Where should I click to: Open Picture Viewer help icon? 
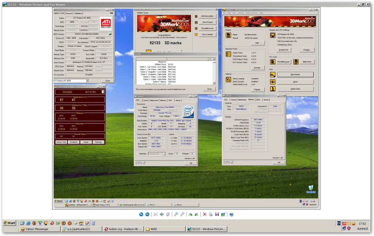pos(231,214)
